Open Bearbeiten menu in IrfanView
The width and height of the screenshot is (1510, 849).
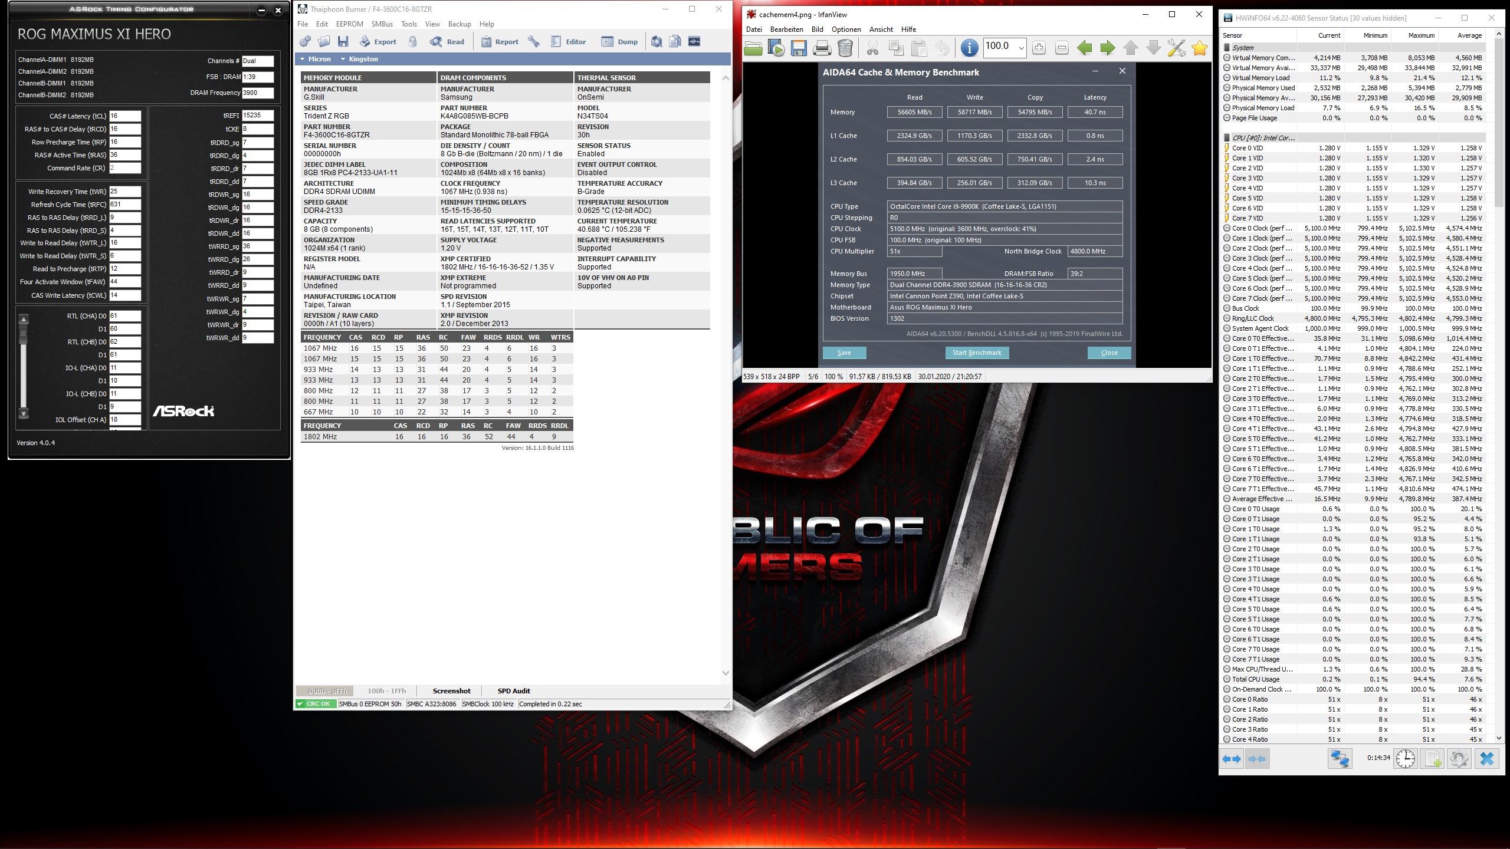[x=786, y=29]
